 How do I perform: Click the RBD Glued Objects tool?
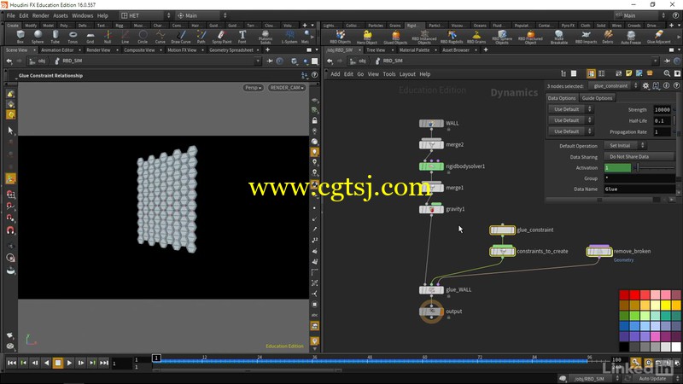pyautogui.click(x=395, y=37)
